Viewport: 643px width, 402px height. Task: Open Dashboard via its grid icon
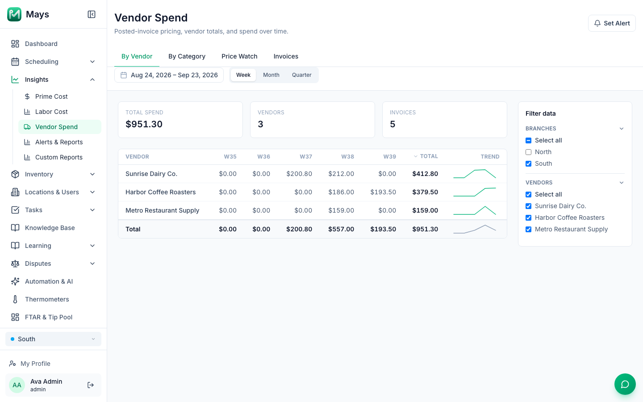click(x=15, y=44)
